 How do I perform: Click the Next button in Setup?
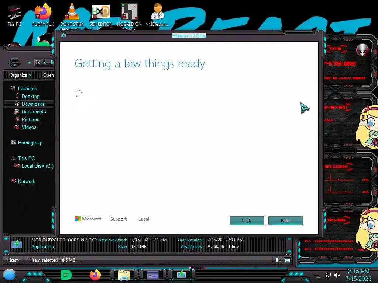[x=285, y=220]
